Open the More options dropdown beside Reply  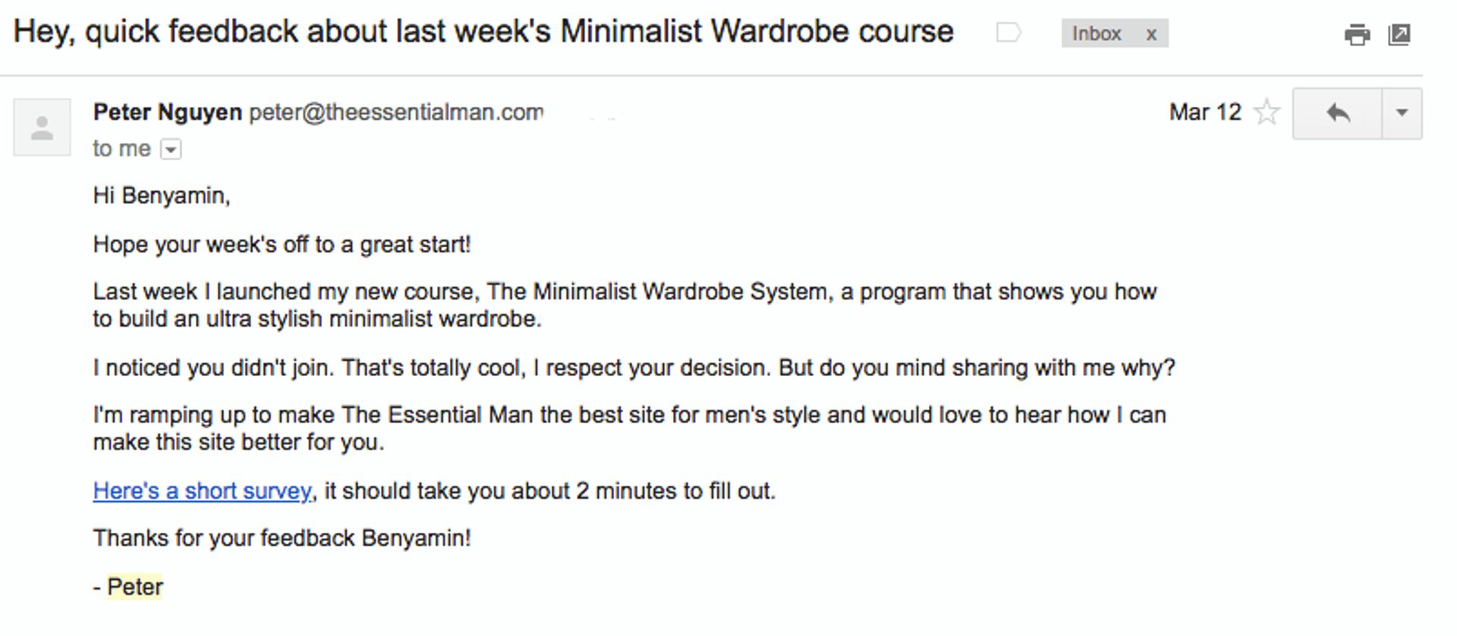click(1402, 114)
